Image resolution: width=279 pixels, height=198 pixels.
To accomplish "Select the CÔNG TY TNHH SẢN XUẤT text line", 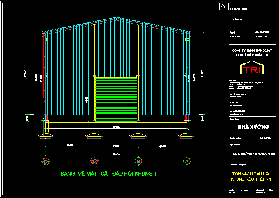I will point(252,50).
